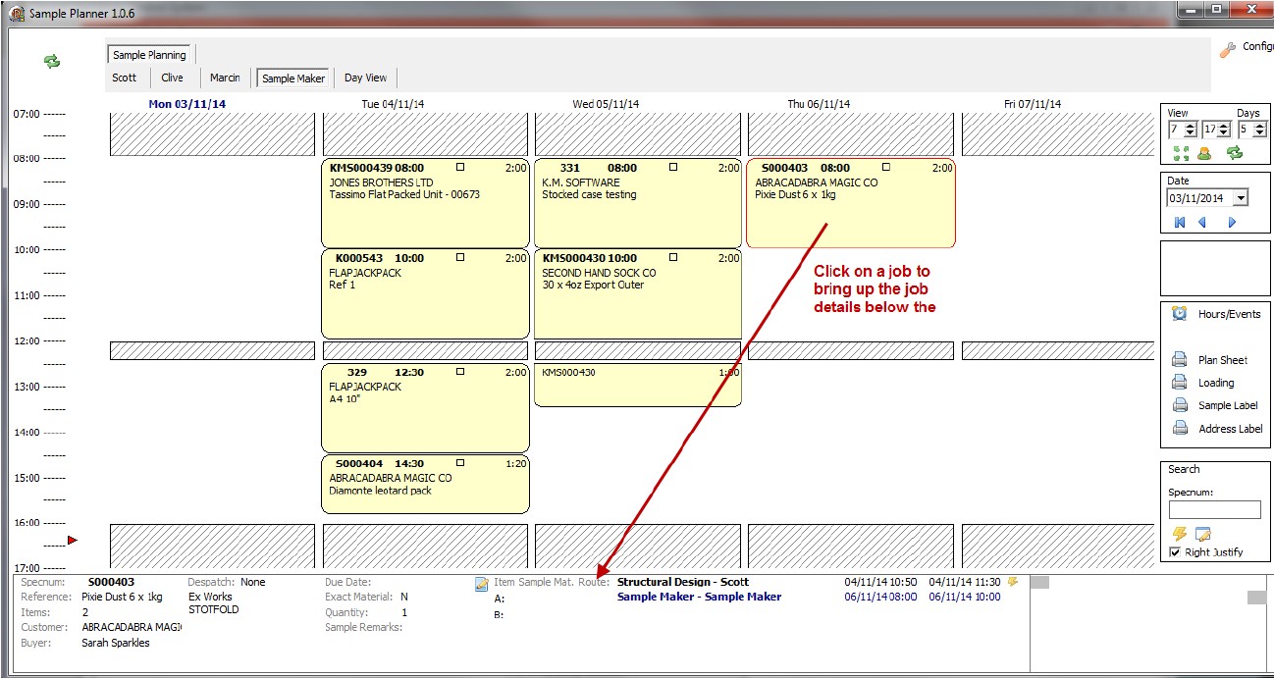Tick the checkbox on job S000403

coord(885,168)
